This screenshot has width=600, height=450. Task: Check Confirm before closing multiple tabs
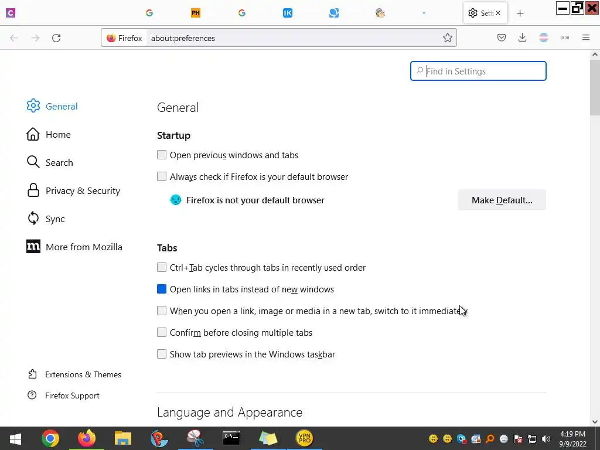(162, 332)
